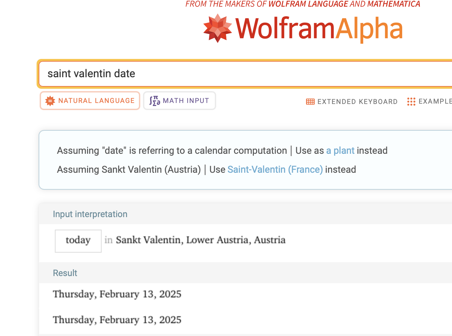Click the 'Input interpretation' pod header
The height and width of the screenshot is (336, 452).
[90, 214]
